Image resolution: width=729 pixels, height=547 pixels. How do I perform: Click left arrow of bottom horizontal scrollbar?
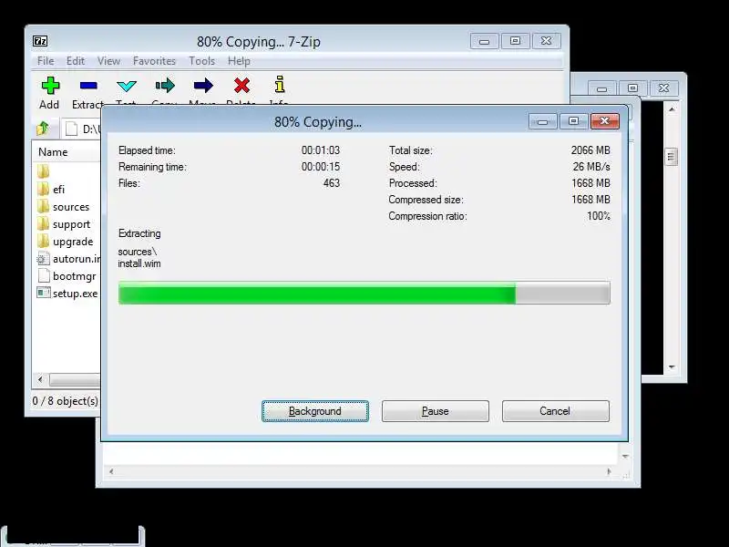click(111, 471)
